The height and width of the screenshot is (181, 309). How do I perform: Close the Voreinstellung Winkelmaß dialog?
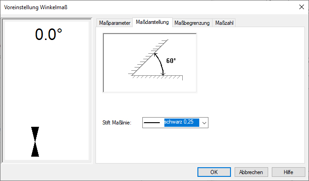click(301, 7)
